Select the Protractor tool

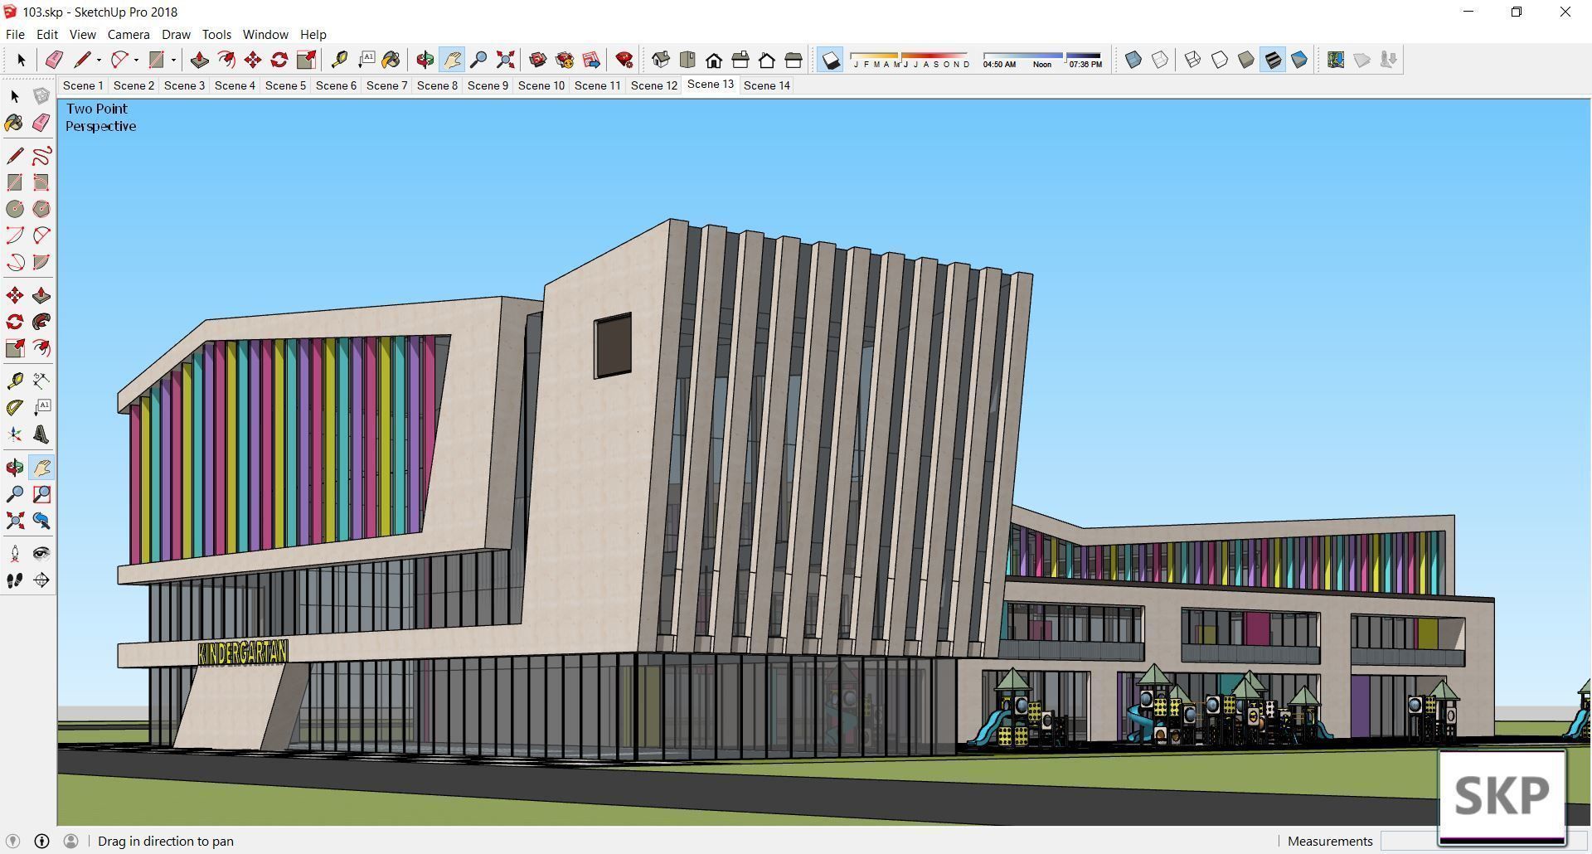pyautogui.click(x=15, y=407)
